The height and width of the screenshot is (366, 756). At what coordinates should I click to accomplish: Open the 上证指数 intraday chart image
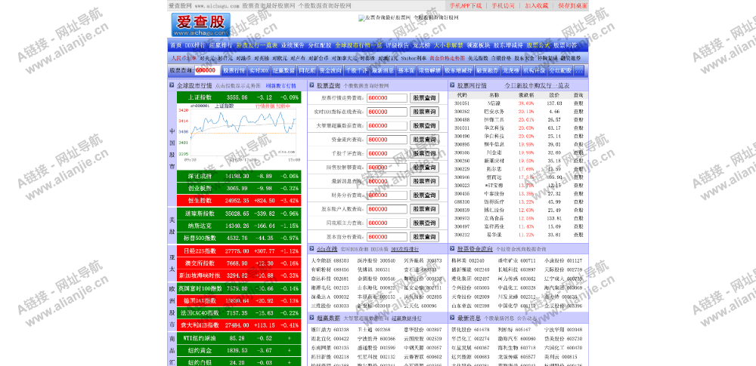tap(239, 132)
